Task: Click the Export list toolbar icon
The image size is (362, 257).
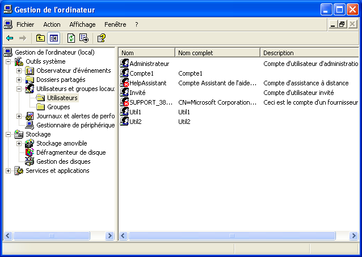Action: [x=84, y=38]
